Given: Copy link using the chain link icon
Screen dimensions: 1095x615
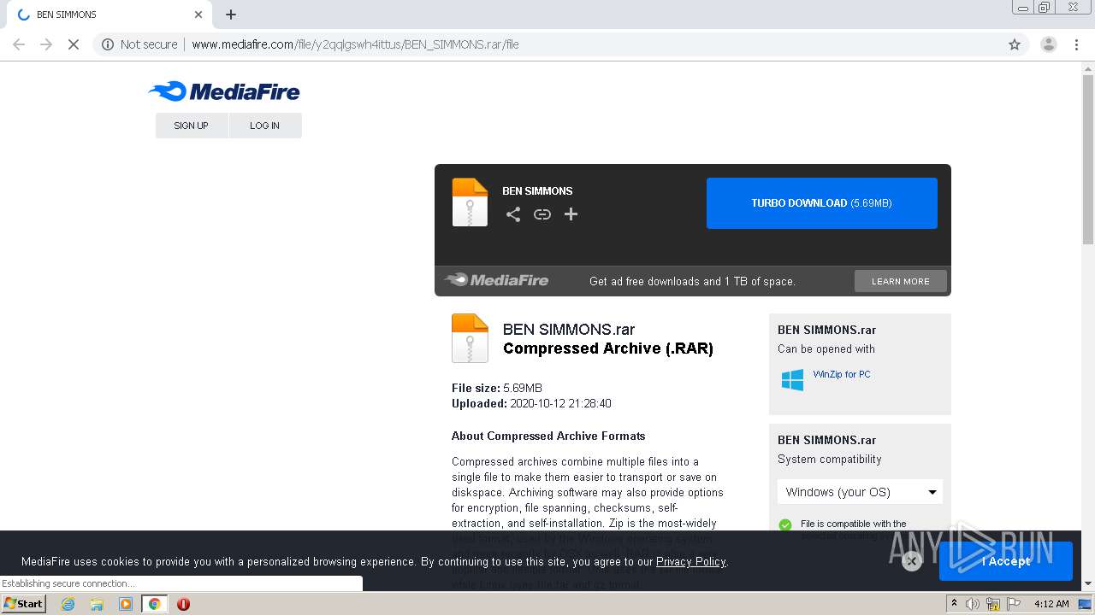Looking at the screenshot, I should point(542,214).
